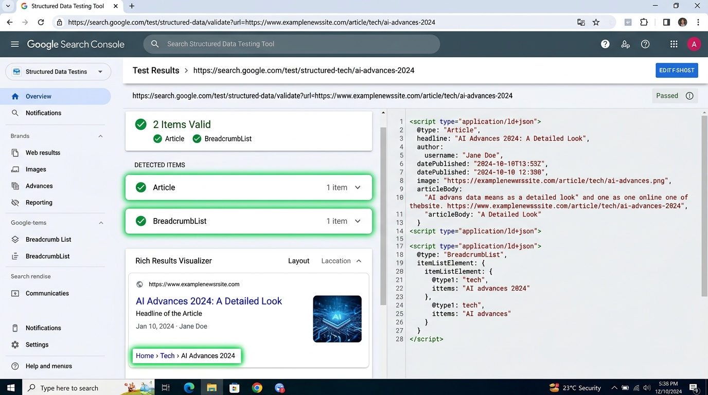This screenshot has width=708, height=395.
Task: Open Settings gear in sidebar
Action: (15, 345)
